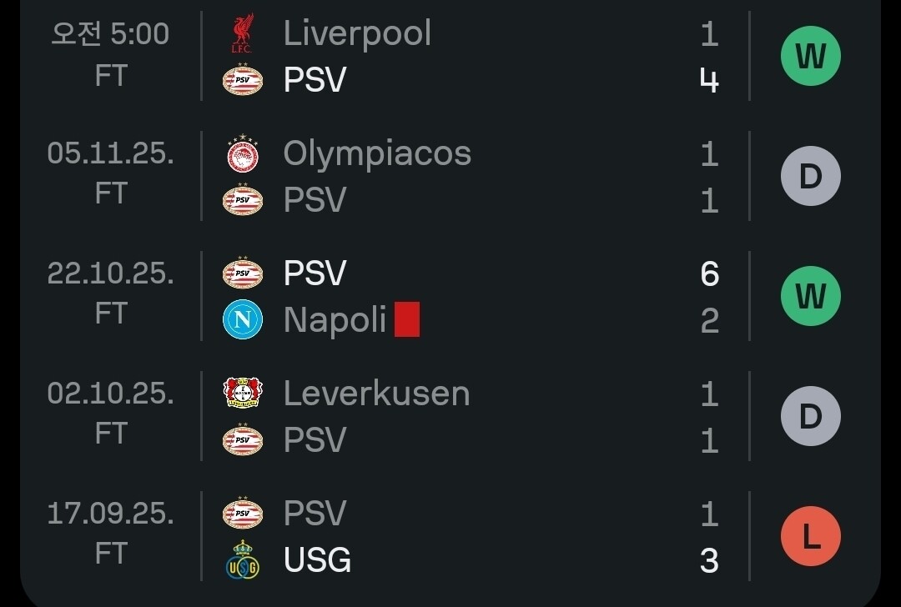
Task: Click the D badge for Leverkusen match
Action: click(810, 416)
